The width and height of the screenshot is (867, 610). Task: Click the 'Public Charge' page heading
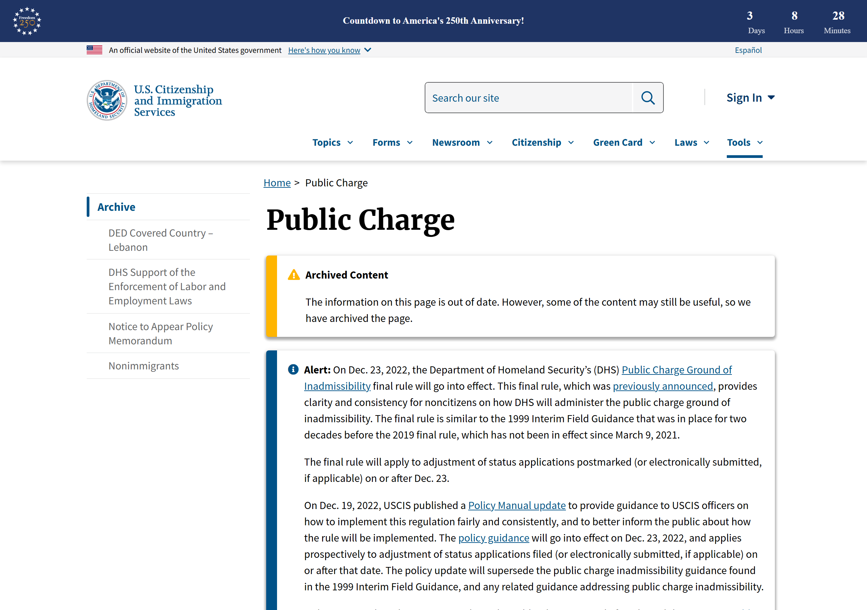(x=360, y=220)
